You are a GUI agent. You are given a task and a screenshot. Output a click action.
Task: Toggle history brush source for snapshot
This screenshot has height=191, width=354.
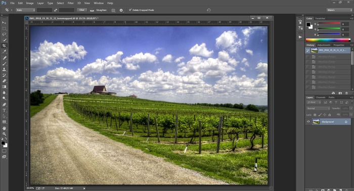[x=307, y=51]
